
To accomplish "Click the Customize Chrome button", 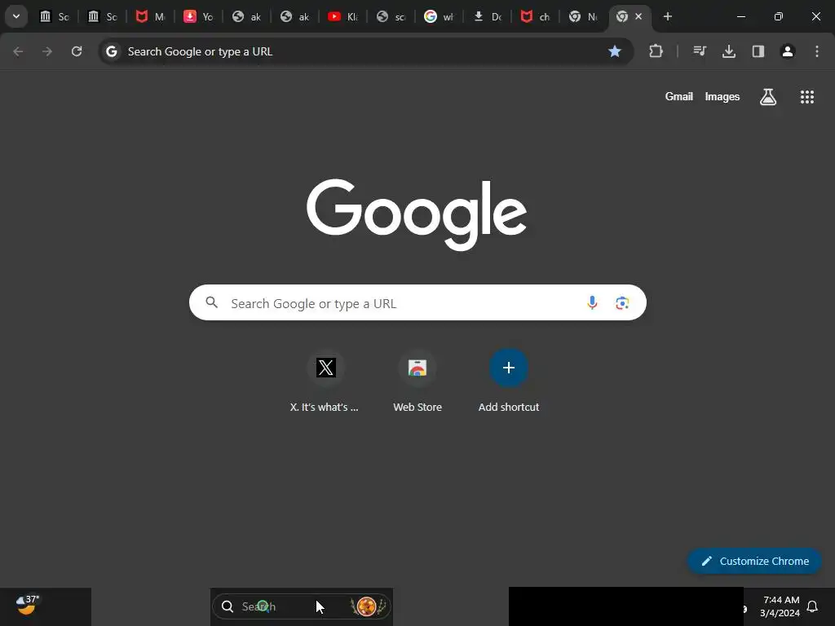I will tap(754, 561).
